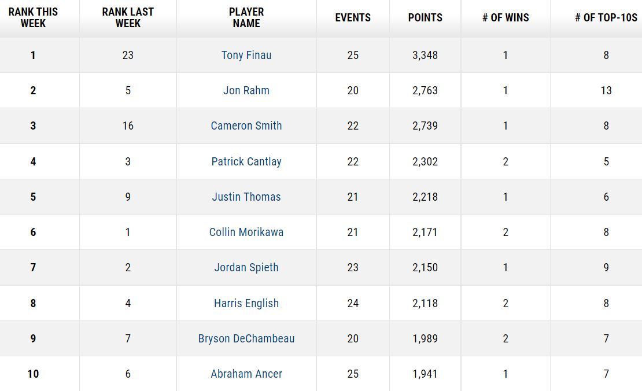This screenshot has width=642, height=391.
Task: Go to Justin Thomas's player page
Action: [x=246, y=197]
